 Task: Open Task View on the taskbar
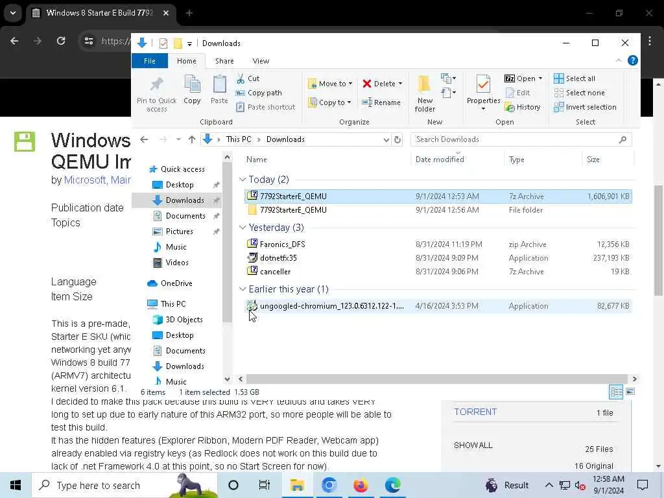click(x=265, y=485)
